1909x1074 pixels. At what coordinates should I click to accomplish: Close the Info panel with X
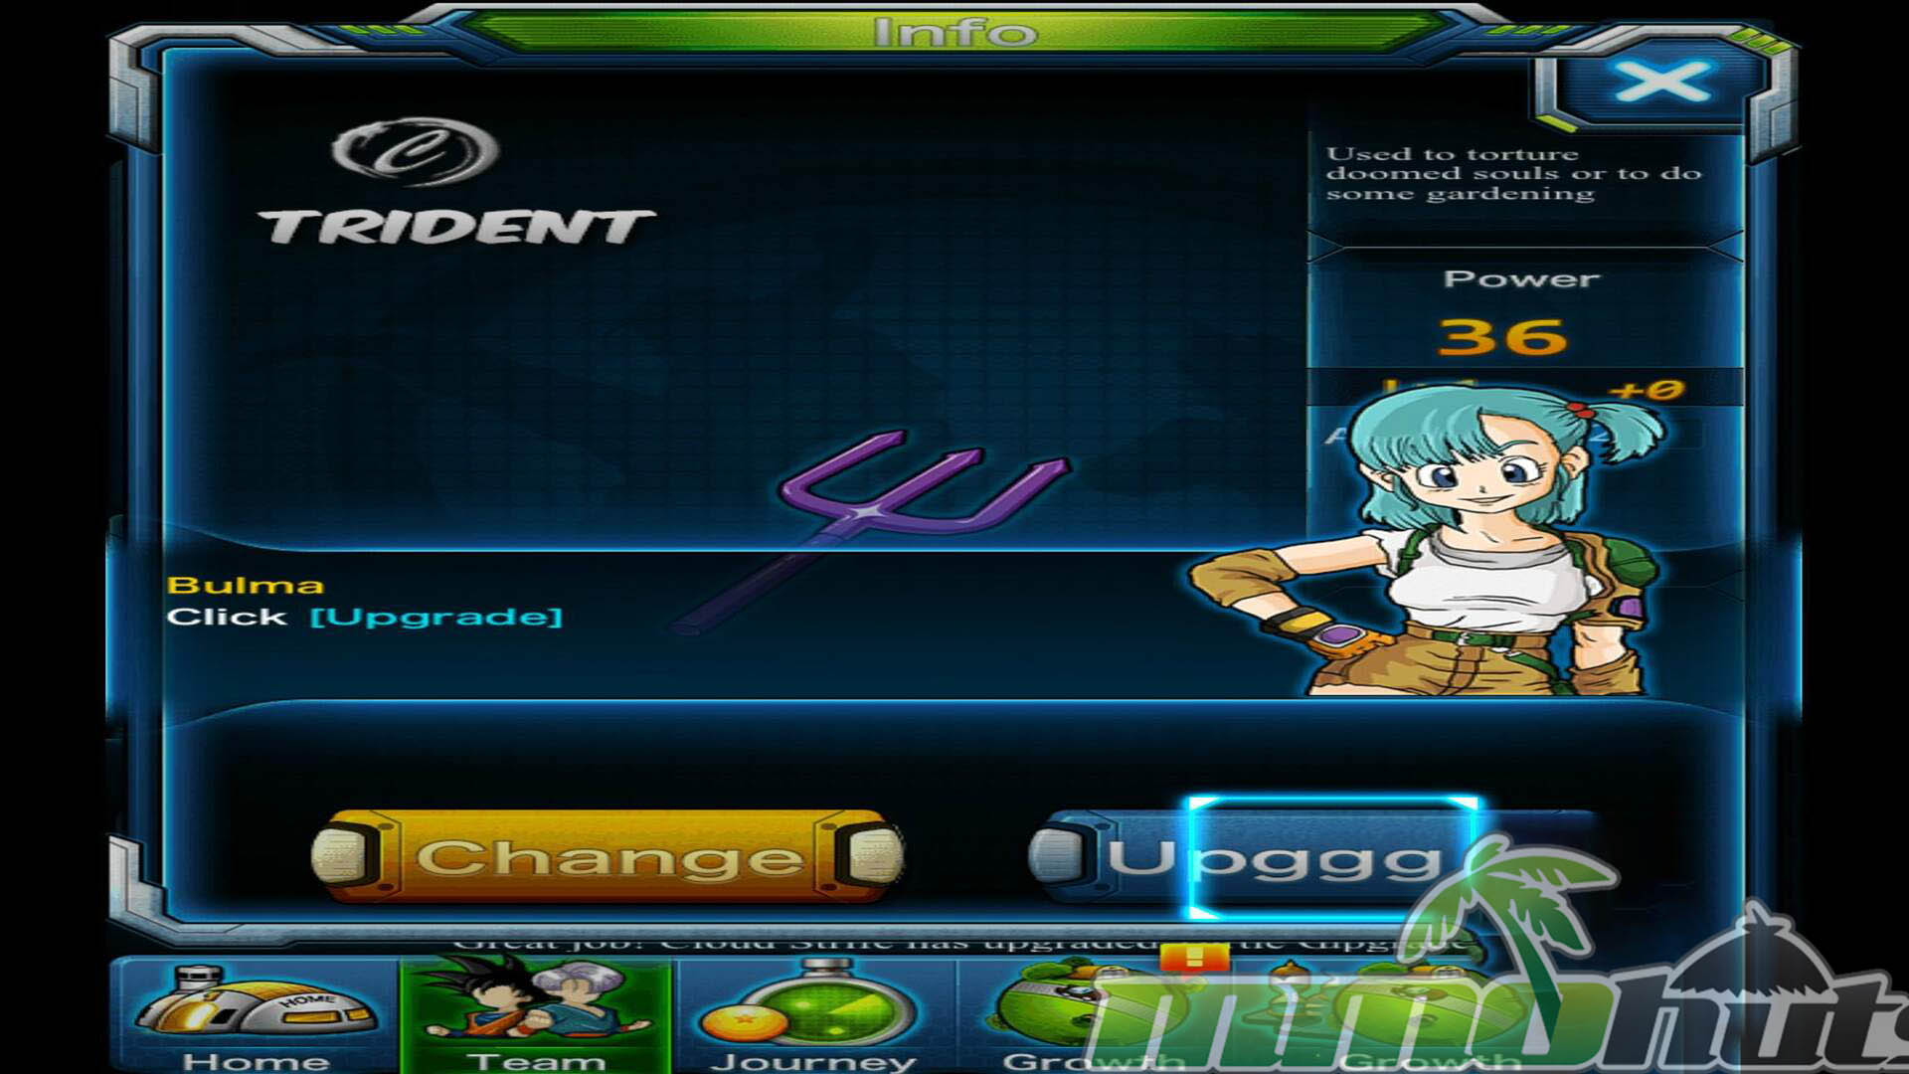coord(1661,82)
